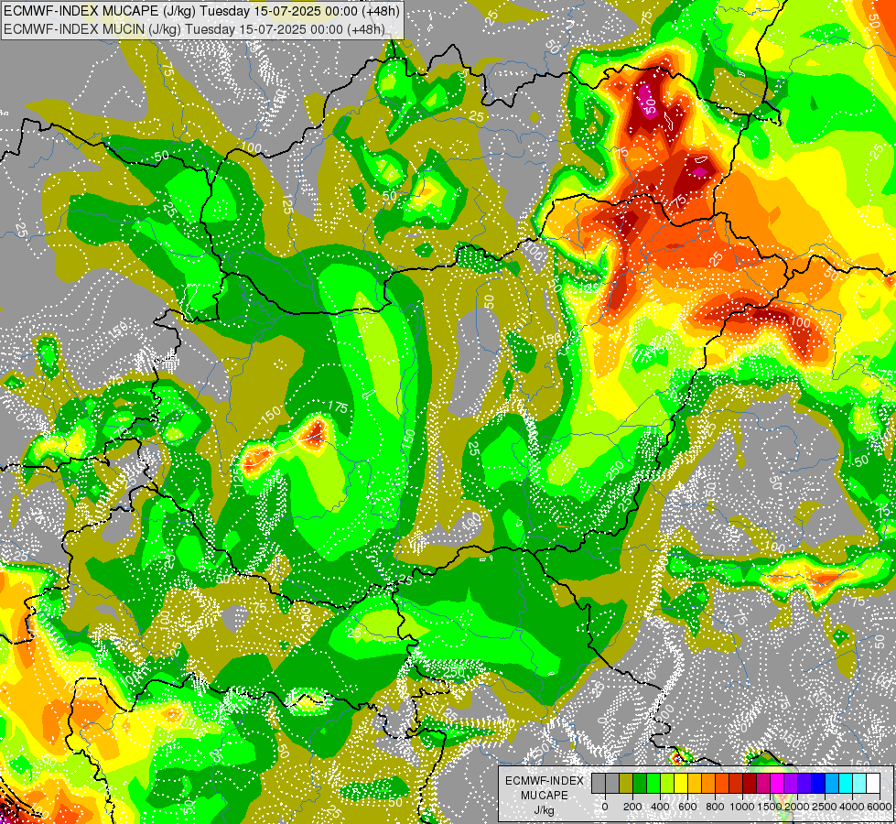896x824 pixels.
Task: Click the cyan legend swatch
Action: [x=846, y=783]
